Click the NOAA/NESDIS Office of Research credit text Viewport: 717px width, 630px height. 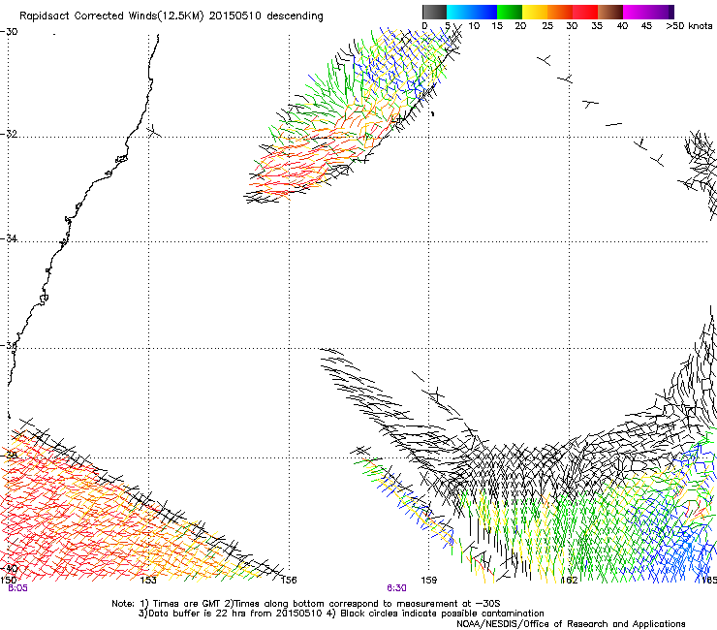[x=571, y=624]
